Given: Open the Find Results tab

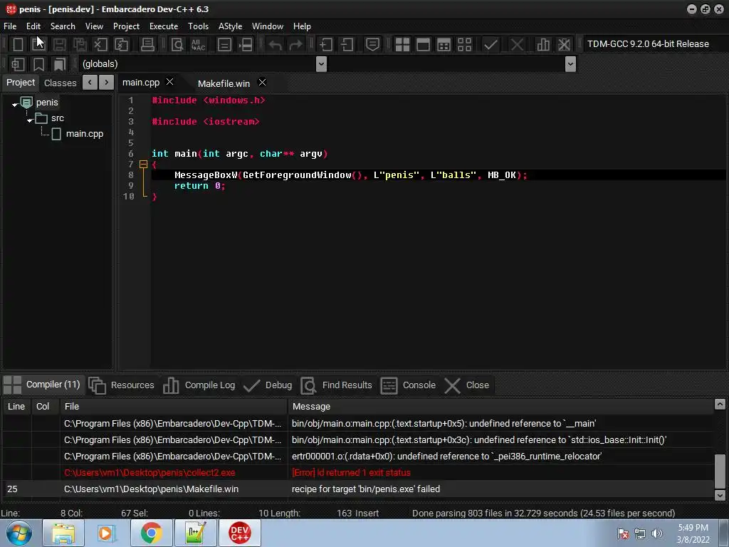Looking at the screenshot, I should (x=337, y=385).
